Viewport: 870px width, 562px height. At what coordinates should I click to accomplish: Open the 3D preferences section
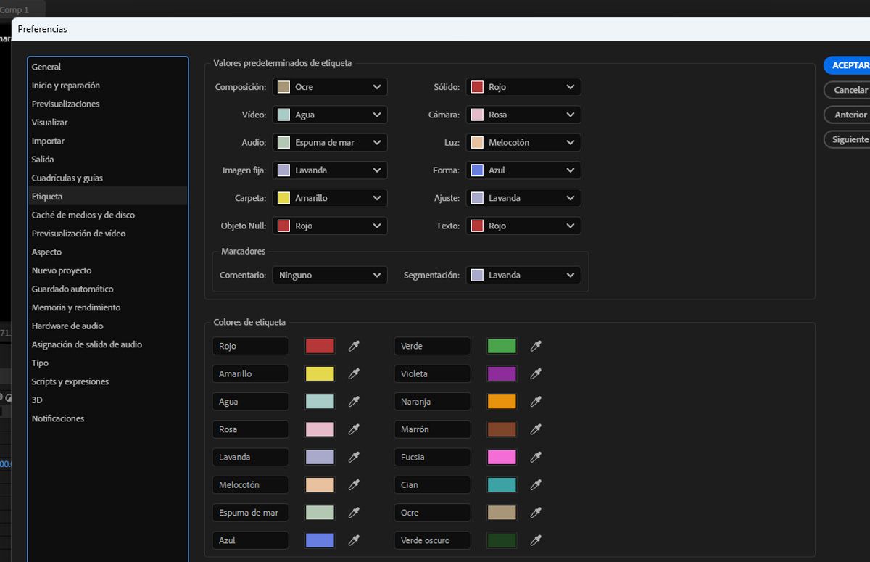(x=108, y=400)
